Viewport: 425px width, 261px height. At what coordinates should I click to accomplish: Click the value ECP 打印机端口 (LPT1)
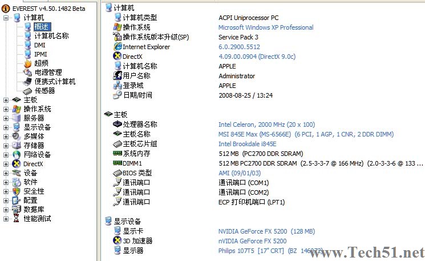(x=252, y=202)
